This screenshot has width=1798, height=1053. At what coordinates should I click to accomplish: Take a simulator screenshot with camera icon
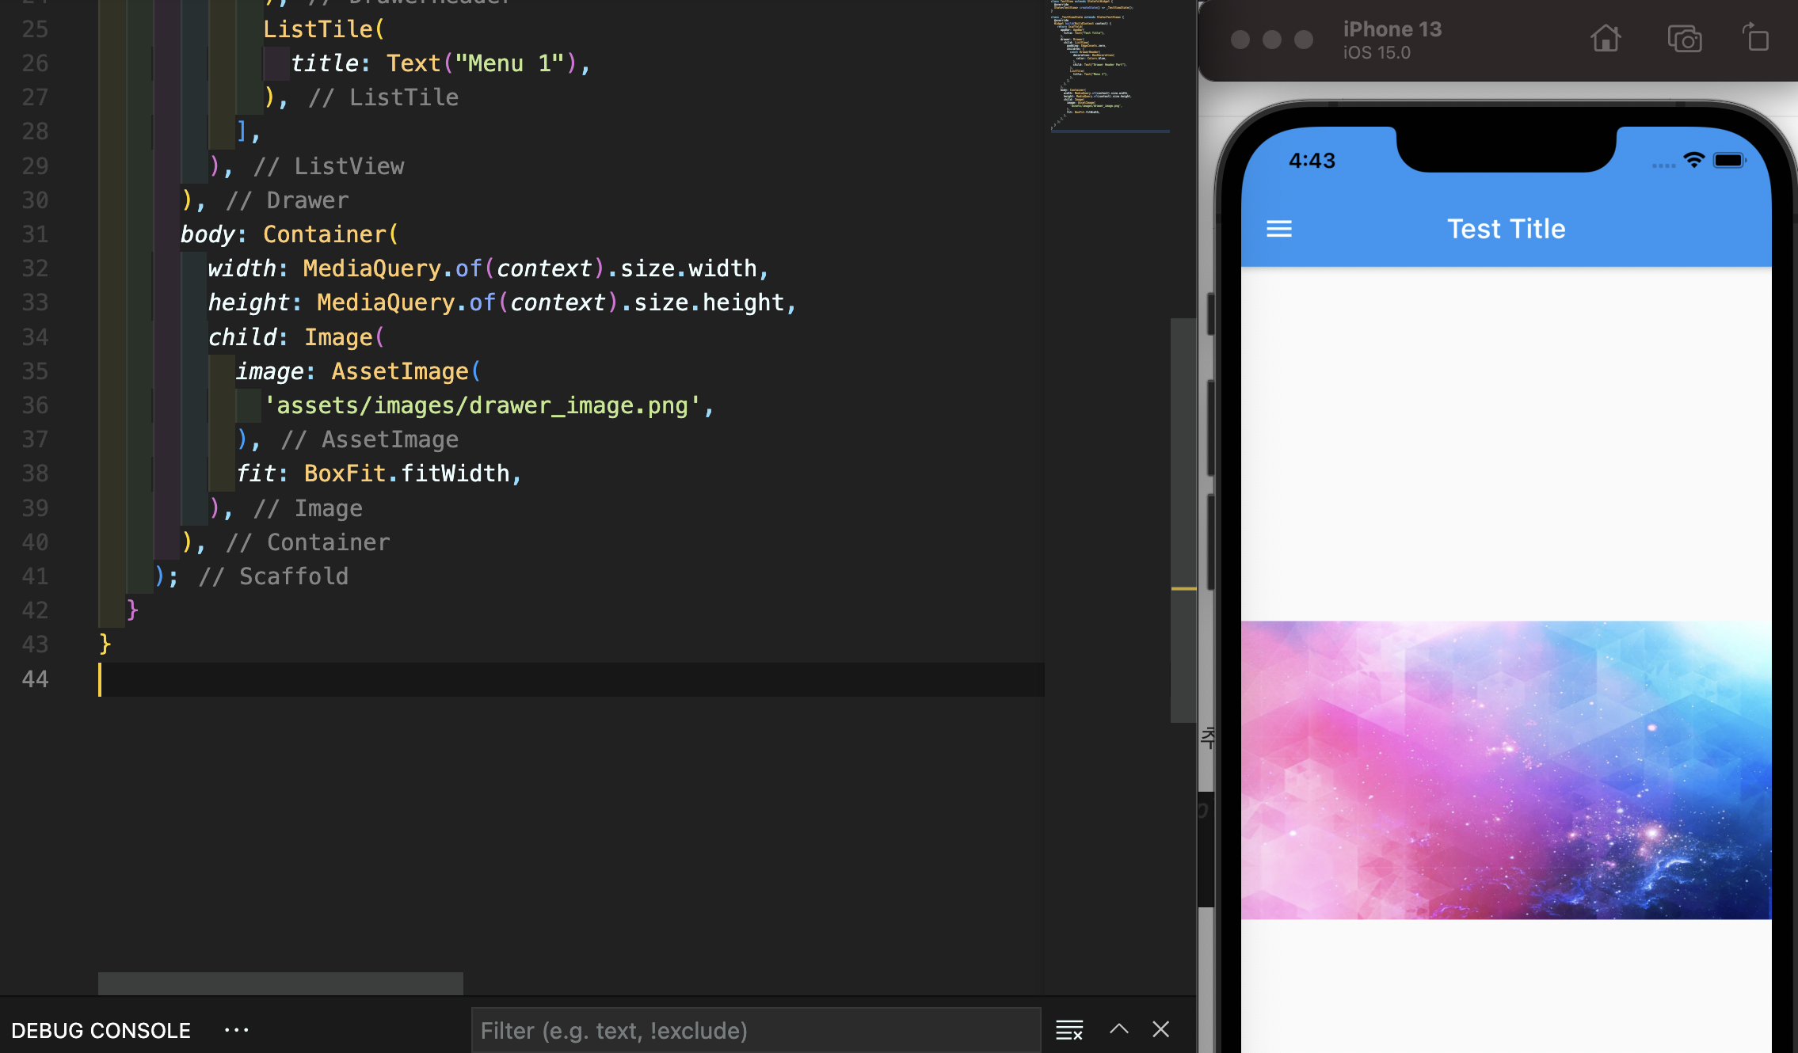click(1684, 39)
